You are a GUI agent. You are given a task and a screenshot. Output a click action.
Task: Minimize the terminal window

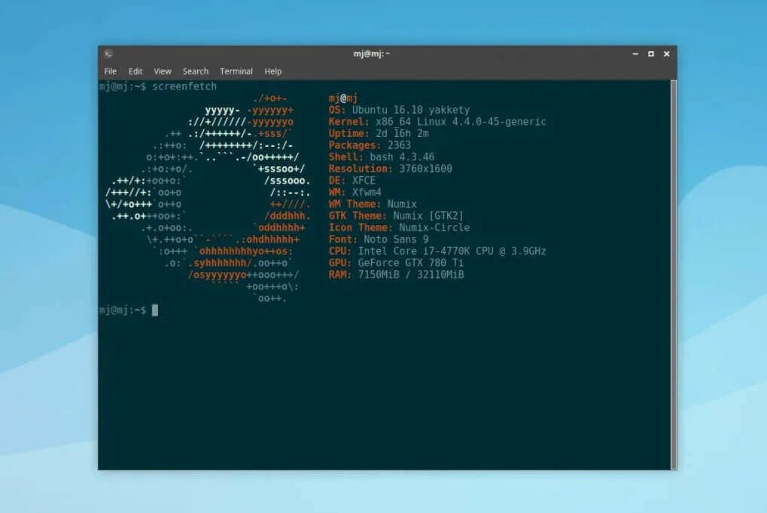(635, 54)
